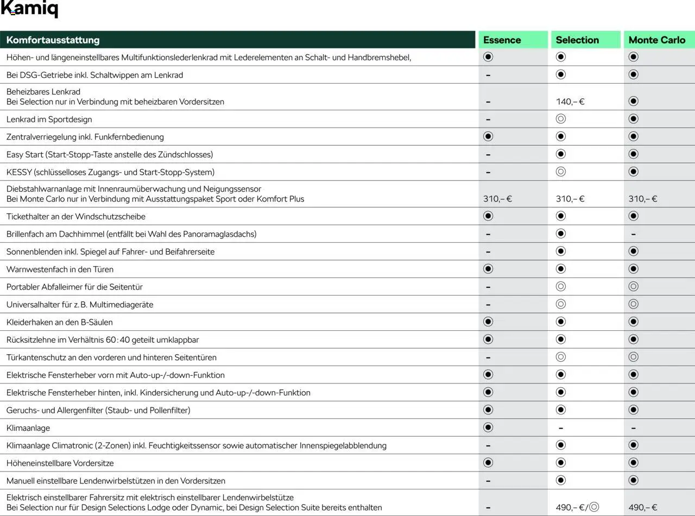Screen dimensions: 695x516
Task: Click the Komfortausstattung section header
Action: 53,40
